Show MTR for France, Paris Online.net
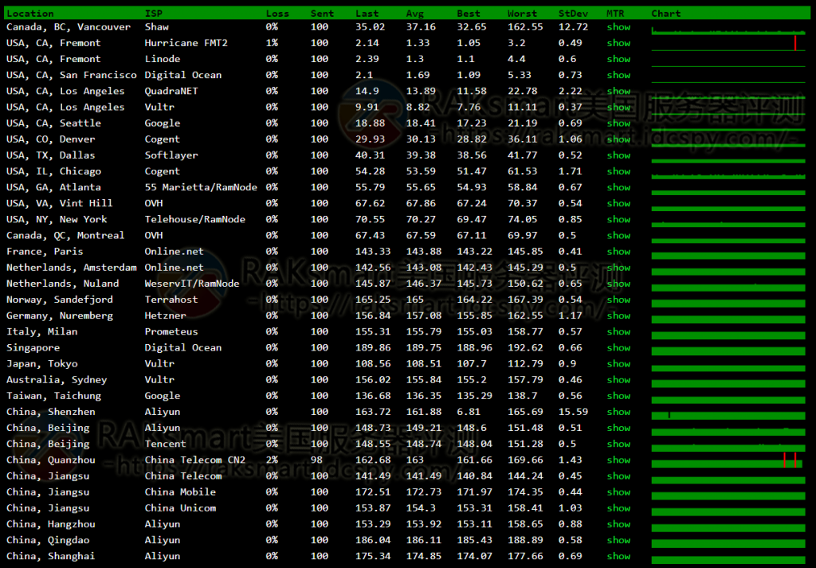 [618, 252]
